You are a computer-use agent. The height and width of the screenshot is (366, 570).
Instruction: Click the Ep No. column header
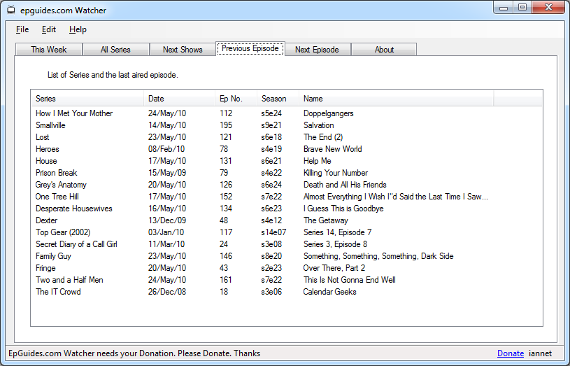(235, 99)
